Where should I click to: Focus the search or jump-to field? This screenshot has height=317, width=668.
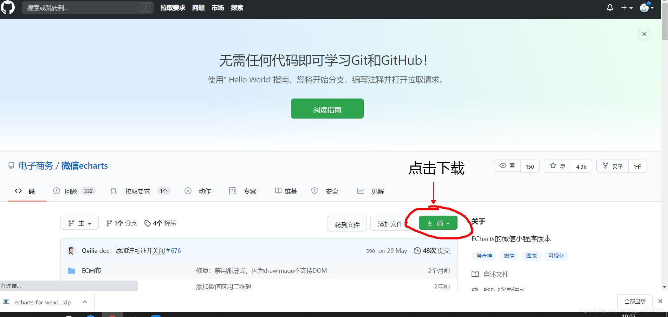click(x=87, y=8)
